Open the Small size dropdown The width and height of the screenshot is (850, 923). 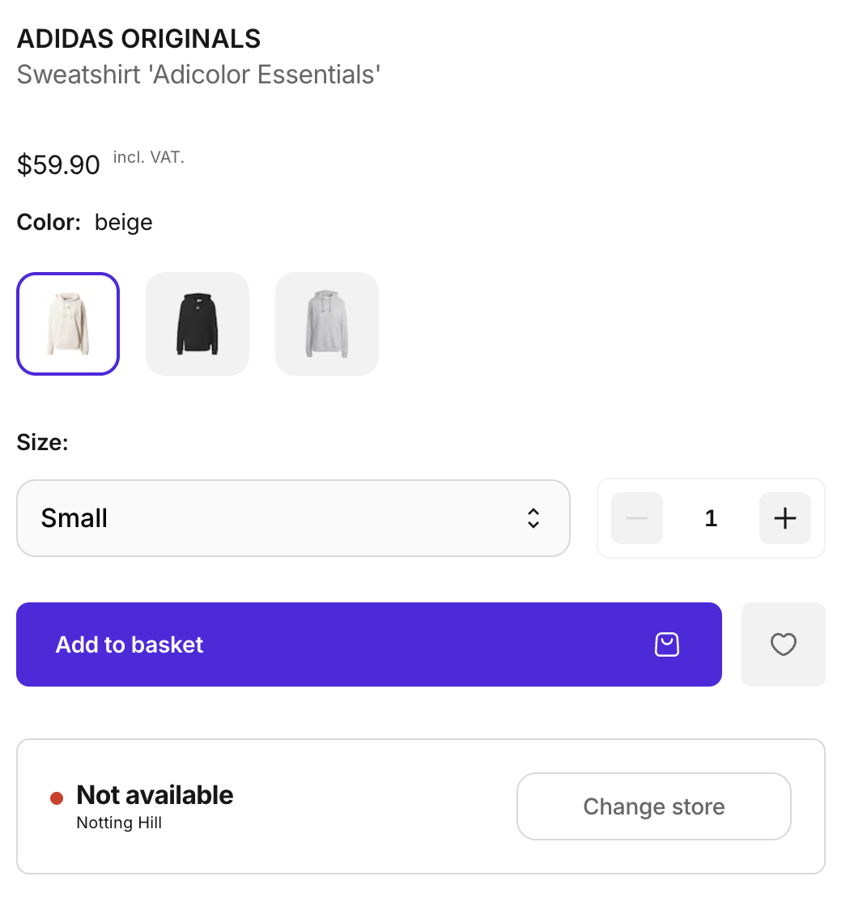click(x=293, y=518)
